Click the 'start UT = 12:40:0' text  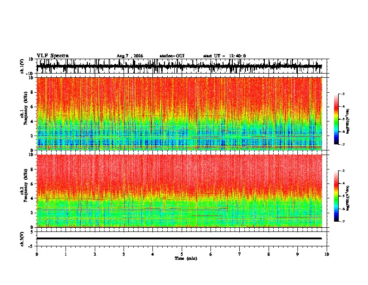[x=224, y=56]
